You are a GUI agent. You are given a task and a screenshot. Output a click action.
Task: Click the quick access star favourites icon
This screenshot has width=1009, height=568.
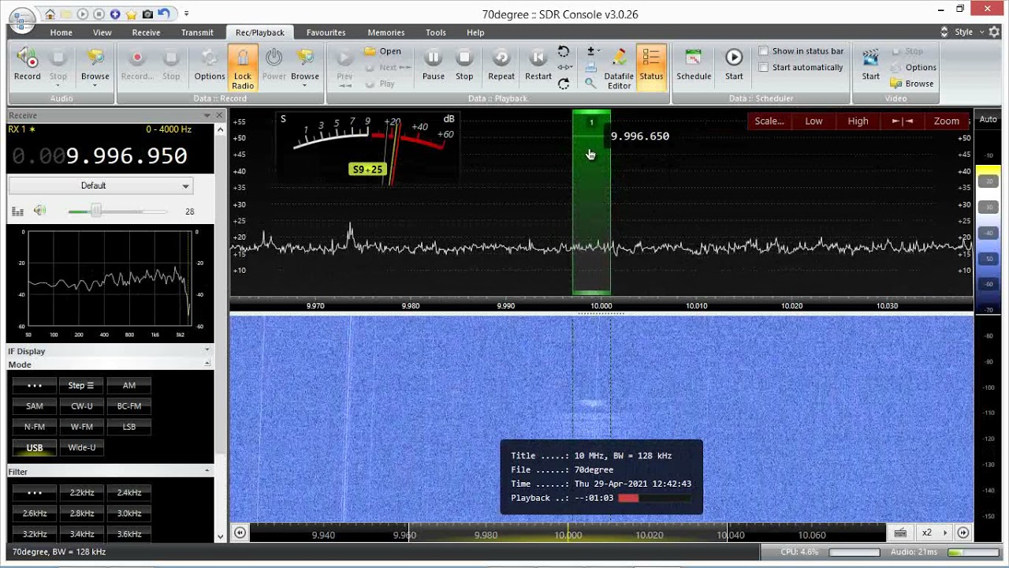tap(130, 14)
